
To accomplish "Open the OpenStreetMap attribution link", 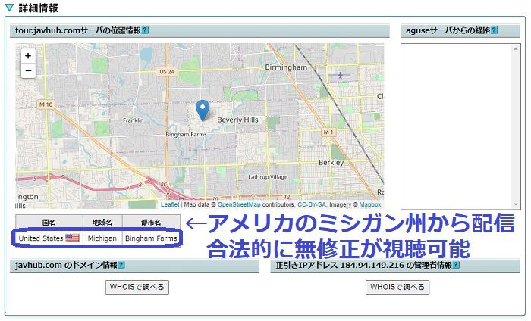I will point(239,204).
